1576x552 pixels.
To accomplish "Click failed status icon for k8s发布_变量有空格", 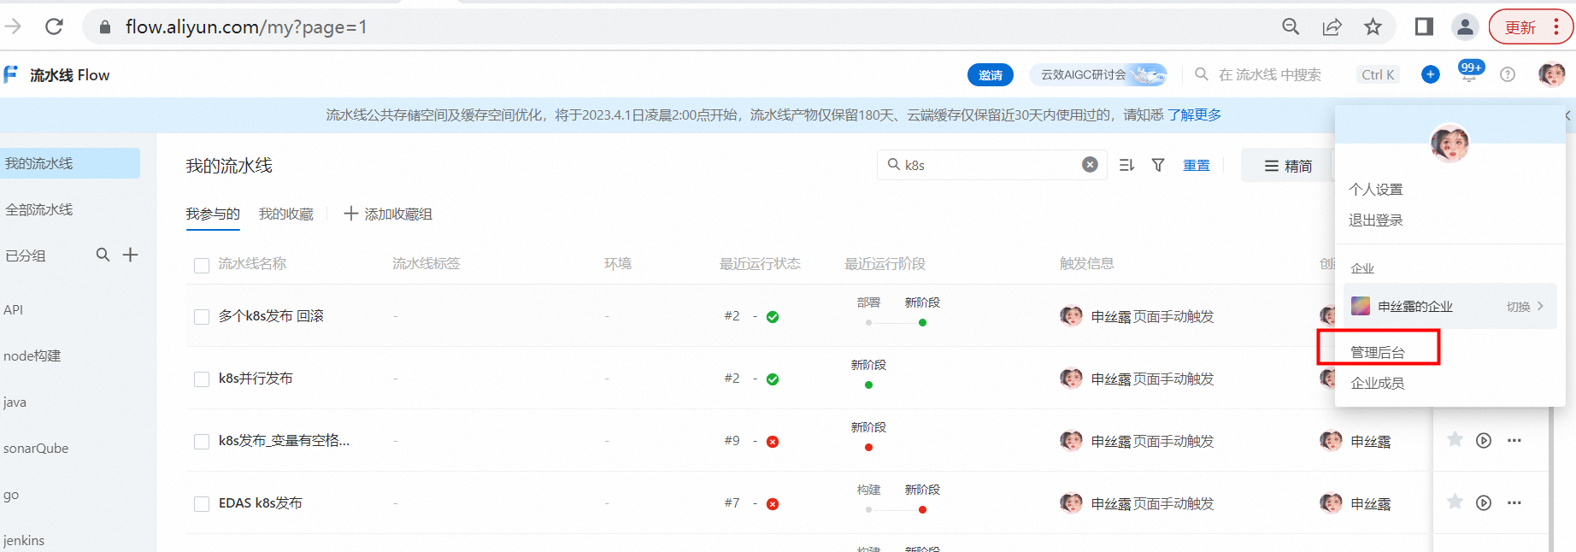I will pos(773,441).
